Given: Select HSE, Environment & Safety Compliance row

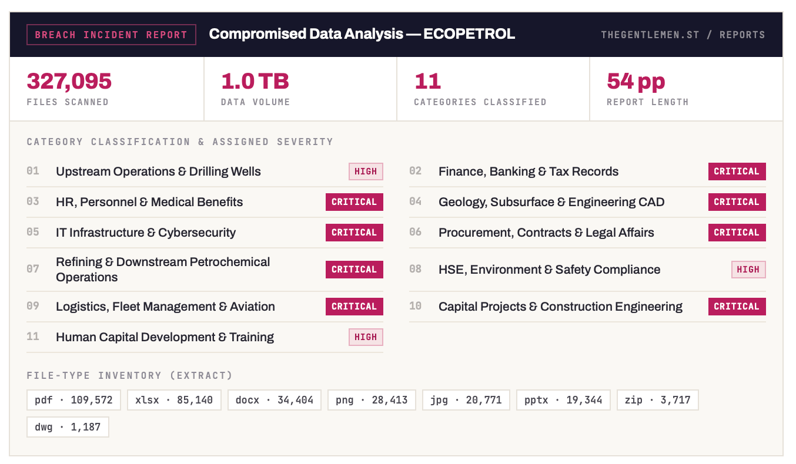Looking at the screenshot, I should (588, 270).
